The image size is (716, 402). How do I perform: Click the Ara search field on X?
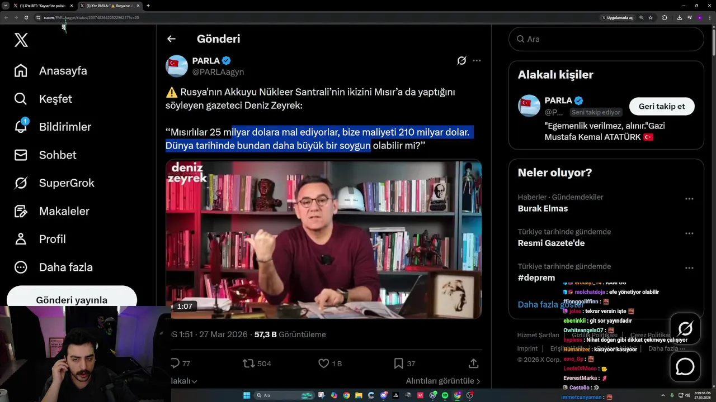click(x=606, y=39)
